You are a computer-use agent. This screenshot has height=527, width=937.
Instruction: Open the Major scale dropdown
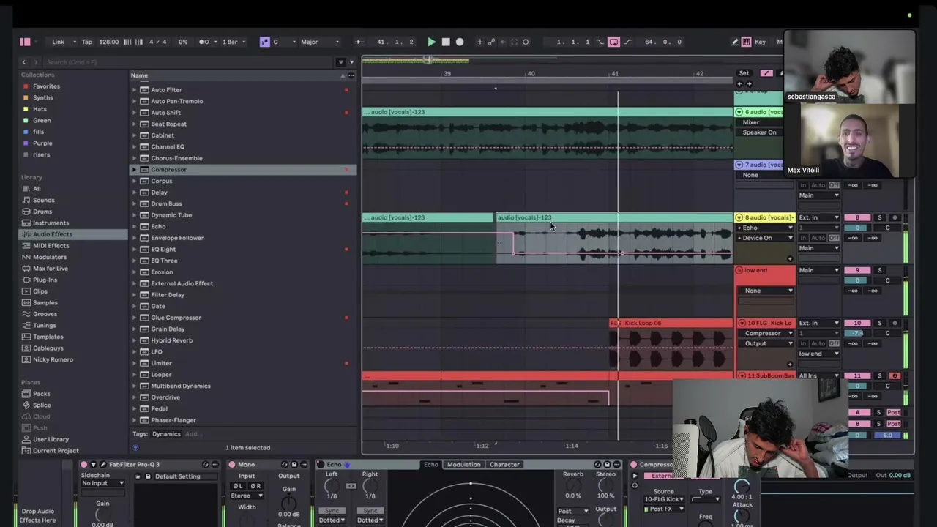(319, 42)
